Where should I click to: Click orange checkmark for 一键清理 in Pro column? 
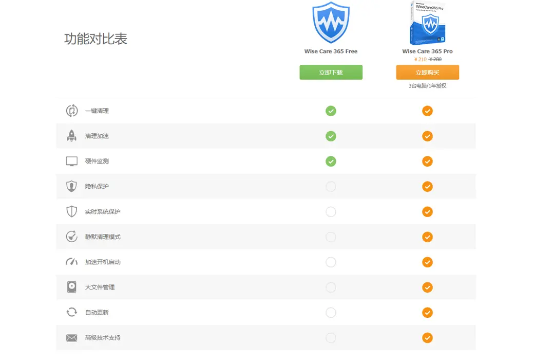427,111
